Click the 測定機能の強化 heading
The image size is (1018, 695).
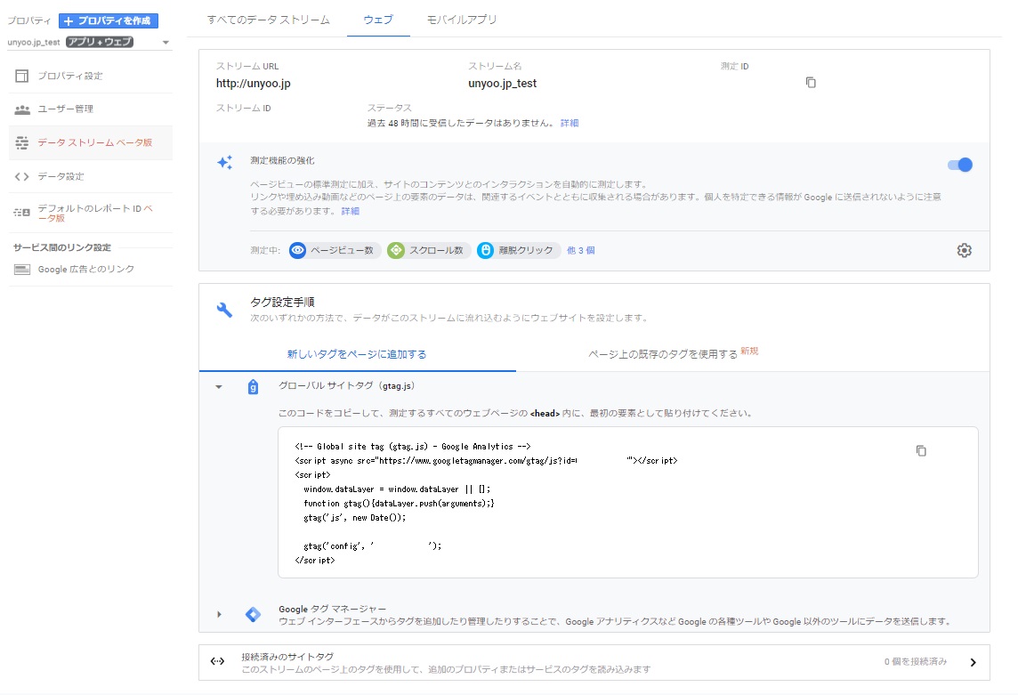(x=282, y=160)
